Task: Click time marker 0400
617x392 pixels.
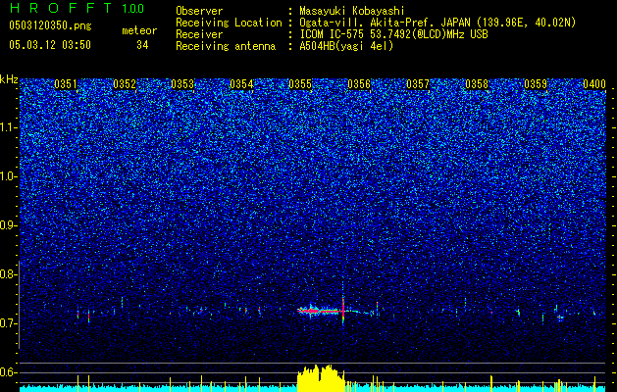Action: coord(594,84)
